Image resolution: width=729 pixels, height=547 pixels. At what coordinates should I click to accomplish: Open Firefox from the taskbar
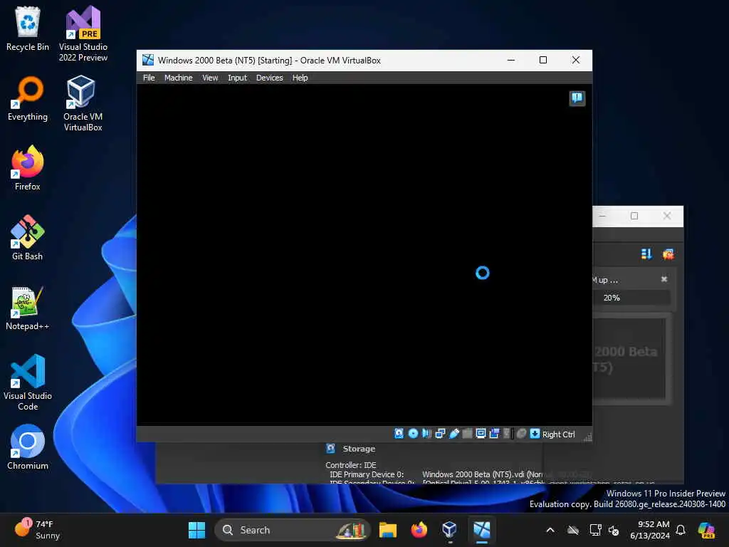point(419,530)
